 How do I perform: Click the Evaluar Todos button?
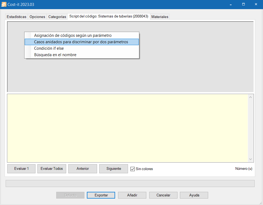[52, 169]
